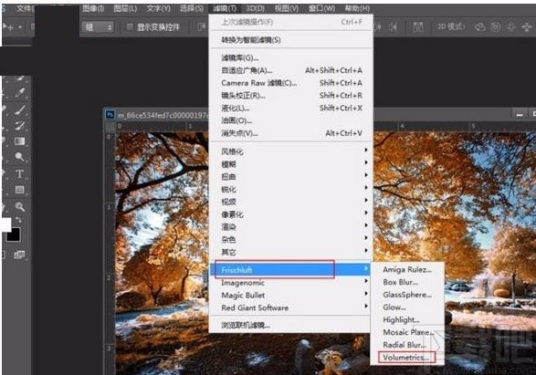This screenshot has width=536, height=375.
Task: Expand the 扭曲 submenu
Action: pos(291,177)
